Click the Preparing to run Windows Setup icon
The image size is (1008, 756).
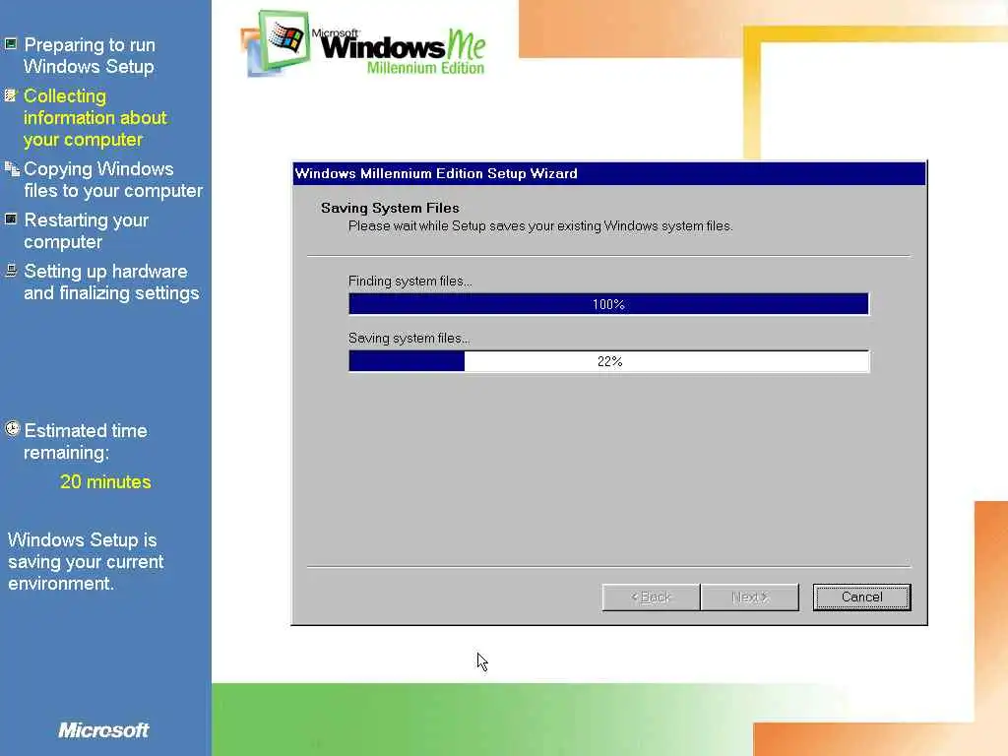point(11,44)
